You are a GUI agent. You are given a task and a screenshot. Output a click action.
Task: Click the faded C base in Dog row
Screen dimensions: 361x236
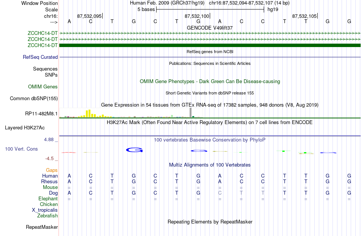click(x=220, y=193)
